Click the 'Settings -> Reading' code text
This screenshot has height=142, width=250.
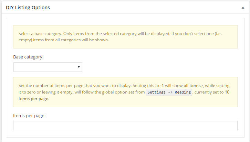(169, 92)
